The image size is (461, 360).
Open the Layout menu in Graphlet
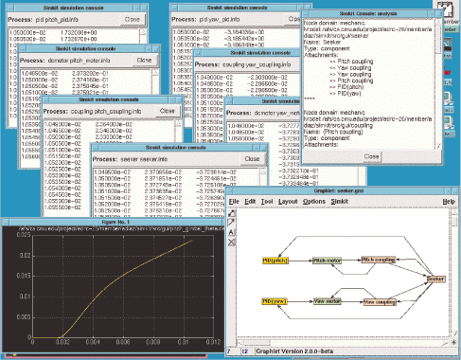[x=288, y=202]
